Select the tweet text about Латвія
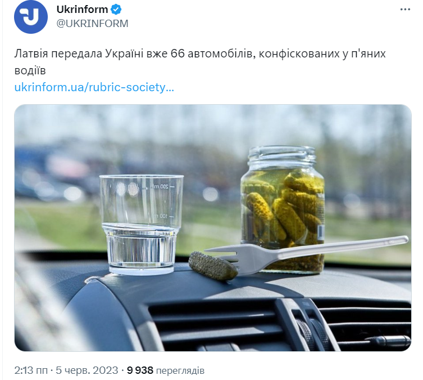This screenshot has width=423, height=380. (x=200, y=62)
